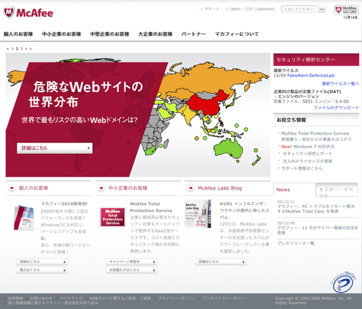
Task: Open アンチパイラシーポリシー footer link
Action: (x=225, y=298)
